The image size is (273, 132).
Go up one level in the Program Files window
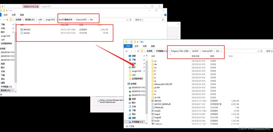pyautogui.click(x=138, y=51)
